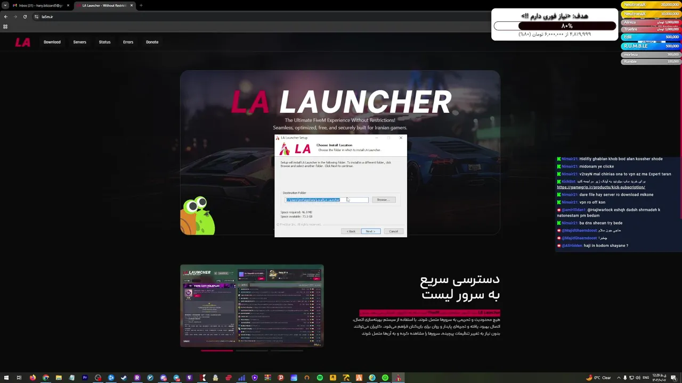Close the LA Launcher browser tab
This screenshot has width=682, height=383.
tap(132, 5)
